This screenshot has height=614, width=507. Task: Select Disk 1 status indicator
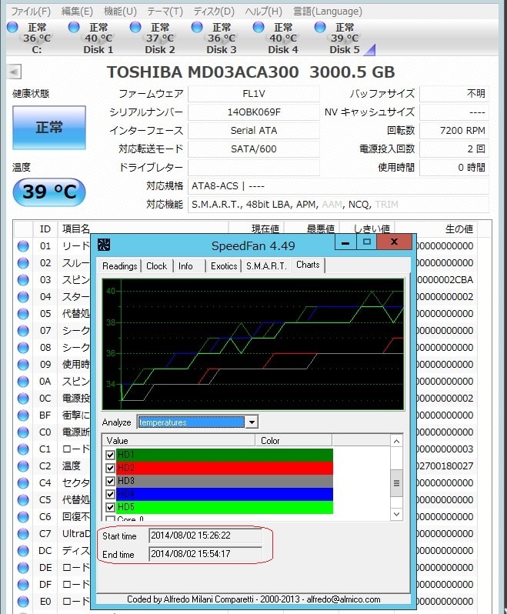point(74,28)
